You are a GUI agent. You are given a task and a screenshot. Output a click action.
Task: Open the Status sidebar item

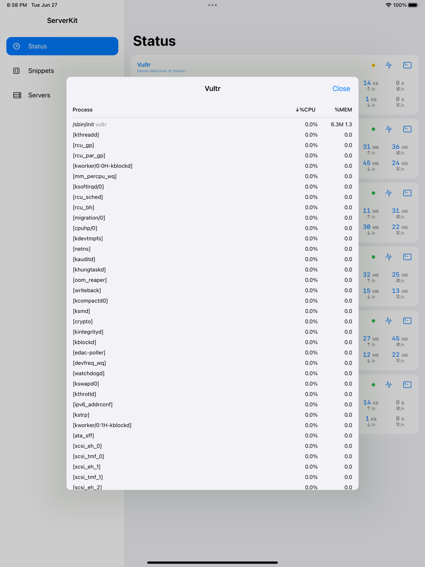pyautogui.click(x=62, y=46)
